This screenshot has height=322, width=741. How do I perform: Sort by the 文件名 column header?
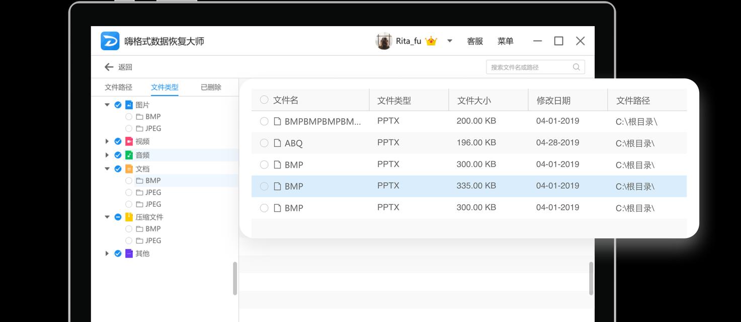pyautogui.click(x=286, y=100)
